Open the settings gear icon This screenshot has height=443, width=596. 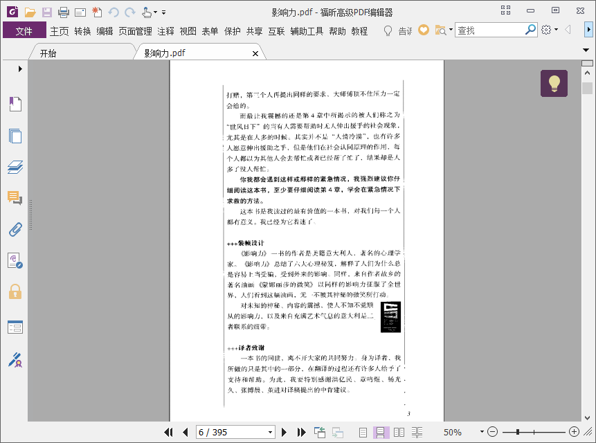click(546, 30)
